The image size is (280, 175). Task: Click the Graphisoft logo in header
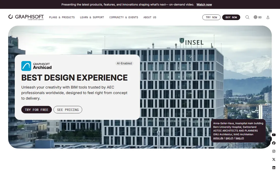click(26, 17)
